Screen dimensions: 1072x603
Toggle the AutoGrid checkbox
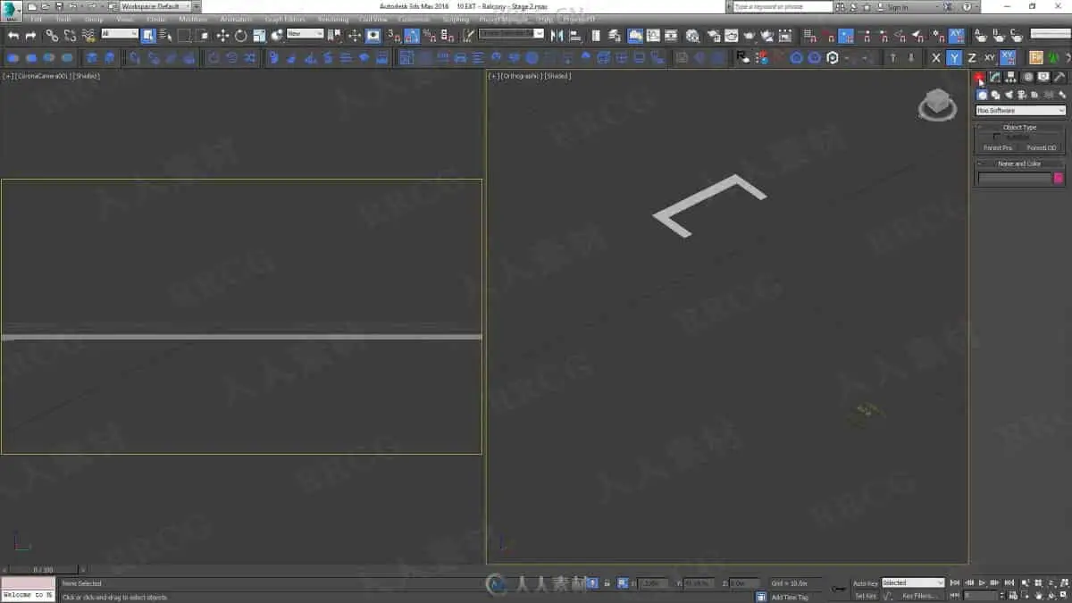click(998, 137)
